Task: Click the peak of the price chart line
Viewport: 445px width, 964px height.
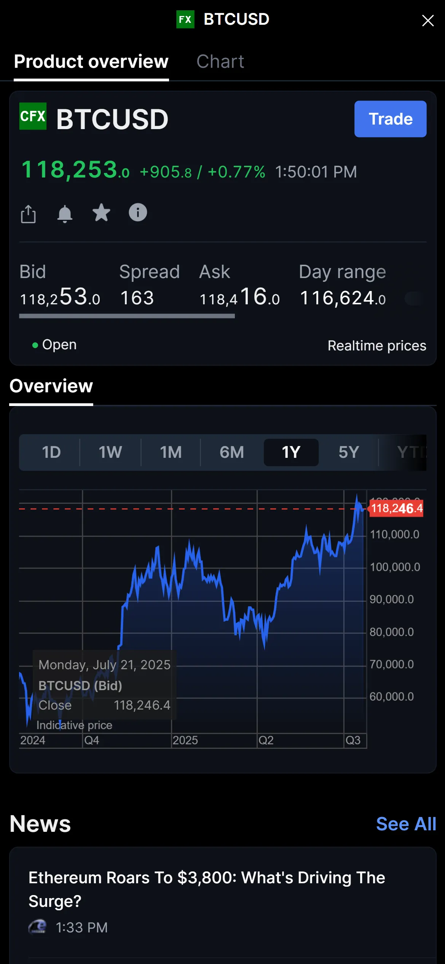Action: [357, 495]
